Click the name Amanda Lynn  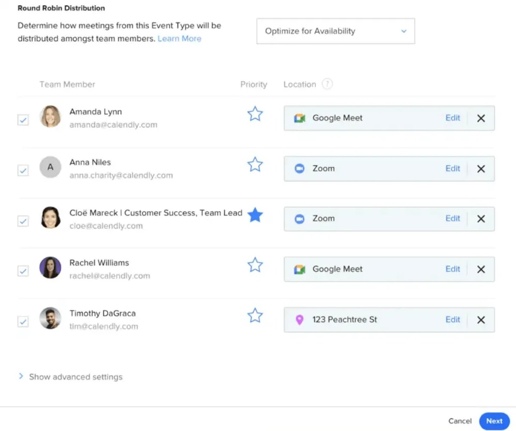coord(95,112)
